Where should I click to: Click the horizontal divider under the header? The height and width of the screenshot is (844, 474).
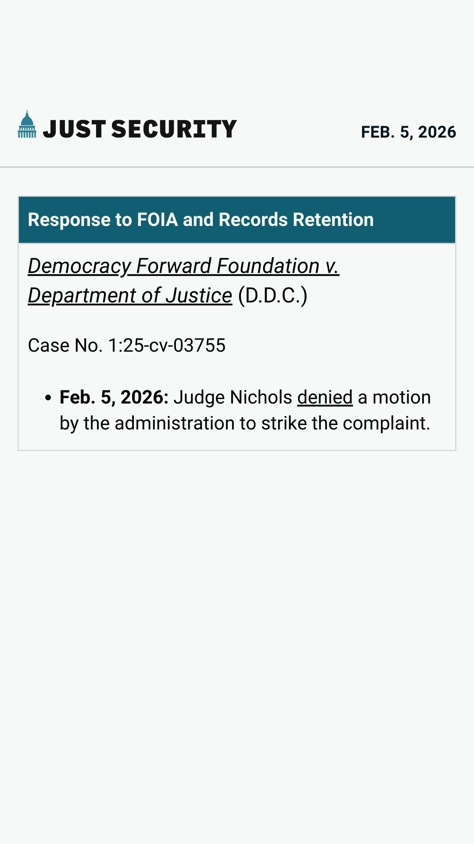pos(237,167)
